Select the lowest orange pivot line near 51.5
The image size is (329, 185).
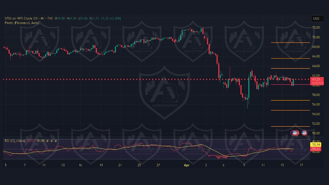tap(290, 126)
